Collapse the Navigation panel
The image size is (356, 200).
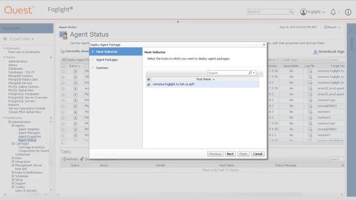point(50,28)
